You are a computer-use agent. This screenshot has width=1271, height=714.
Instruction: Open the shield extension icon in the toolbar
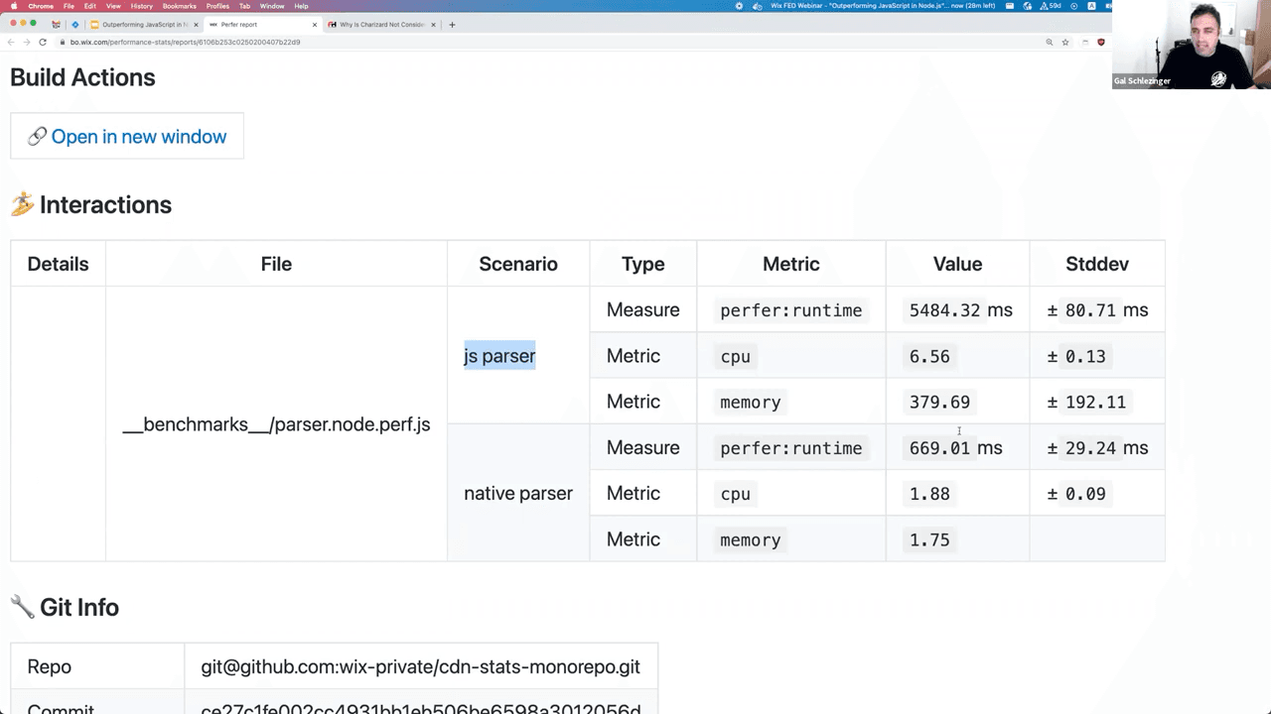click(1100, 43)
